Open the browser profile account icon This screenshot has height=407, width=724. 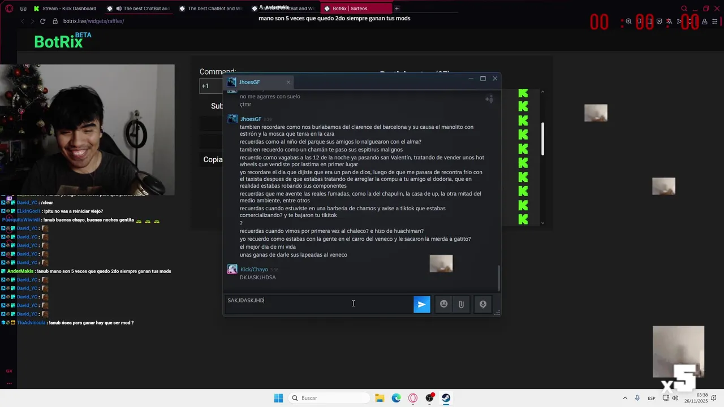(x=705, y=21)
